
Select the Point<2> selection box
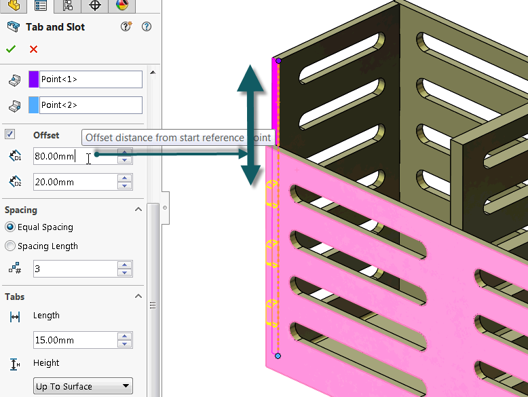(x=90, y=105)
